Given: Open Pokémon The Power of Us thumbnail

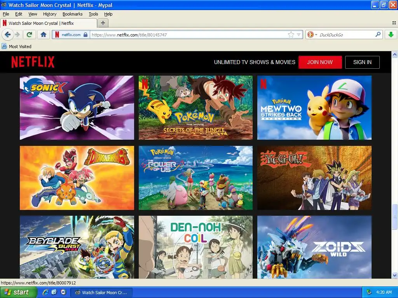Looking at the screenshot, I should point(196,178).
